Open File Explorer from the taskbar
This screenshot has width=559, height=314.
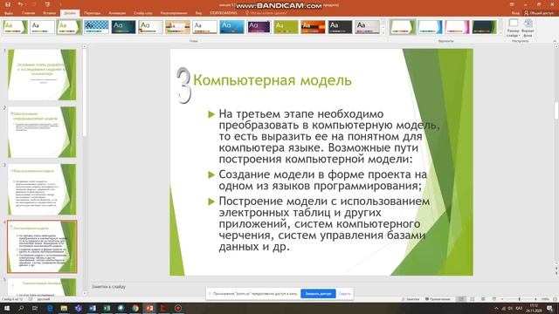(x=64, y=308)
